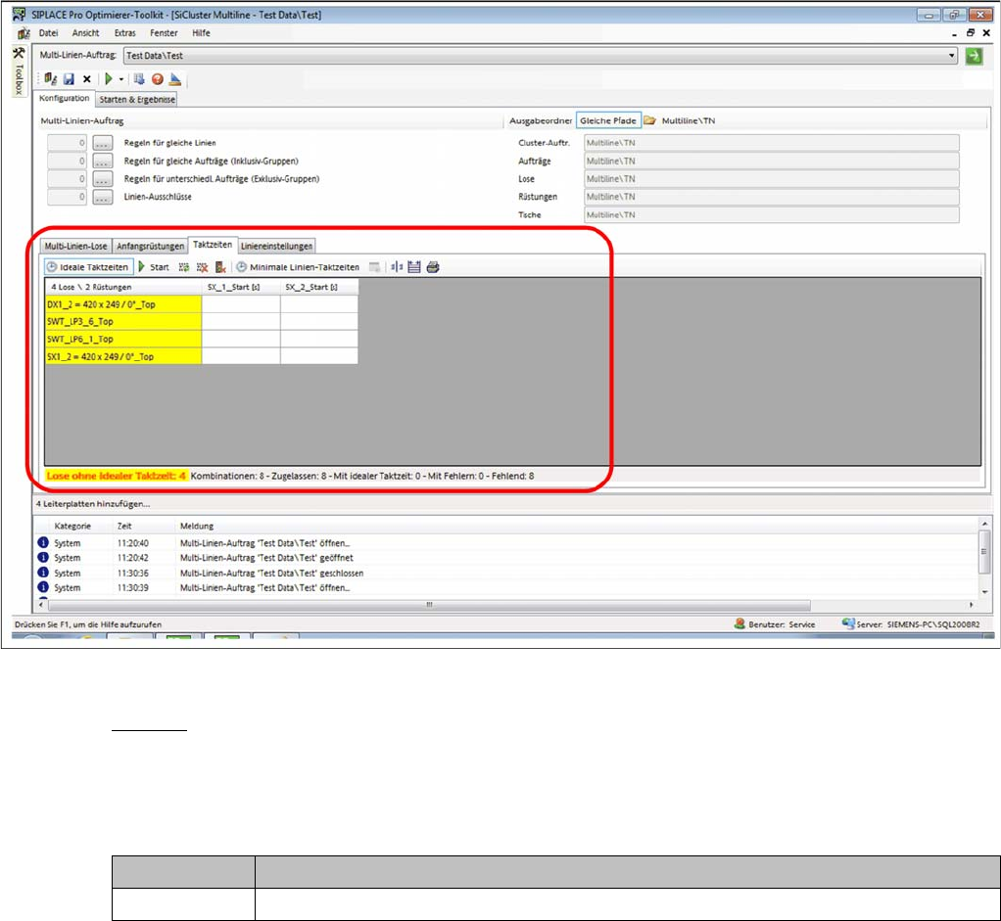Toggle the Ideale Taktzeiten button

[87, 267]
